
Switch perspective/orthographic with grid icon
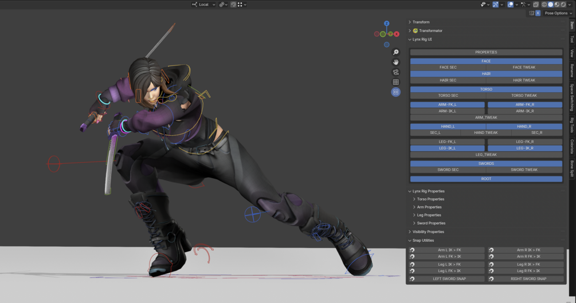(395, 82)
